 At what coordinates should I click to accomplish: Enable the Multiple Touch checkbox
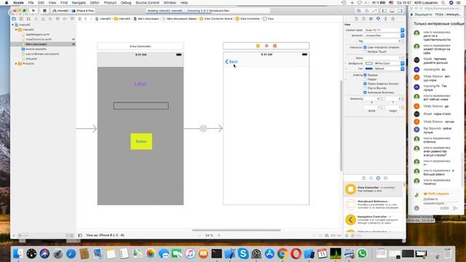pos(365,52)
